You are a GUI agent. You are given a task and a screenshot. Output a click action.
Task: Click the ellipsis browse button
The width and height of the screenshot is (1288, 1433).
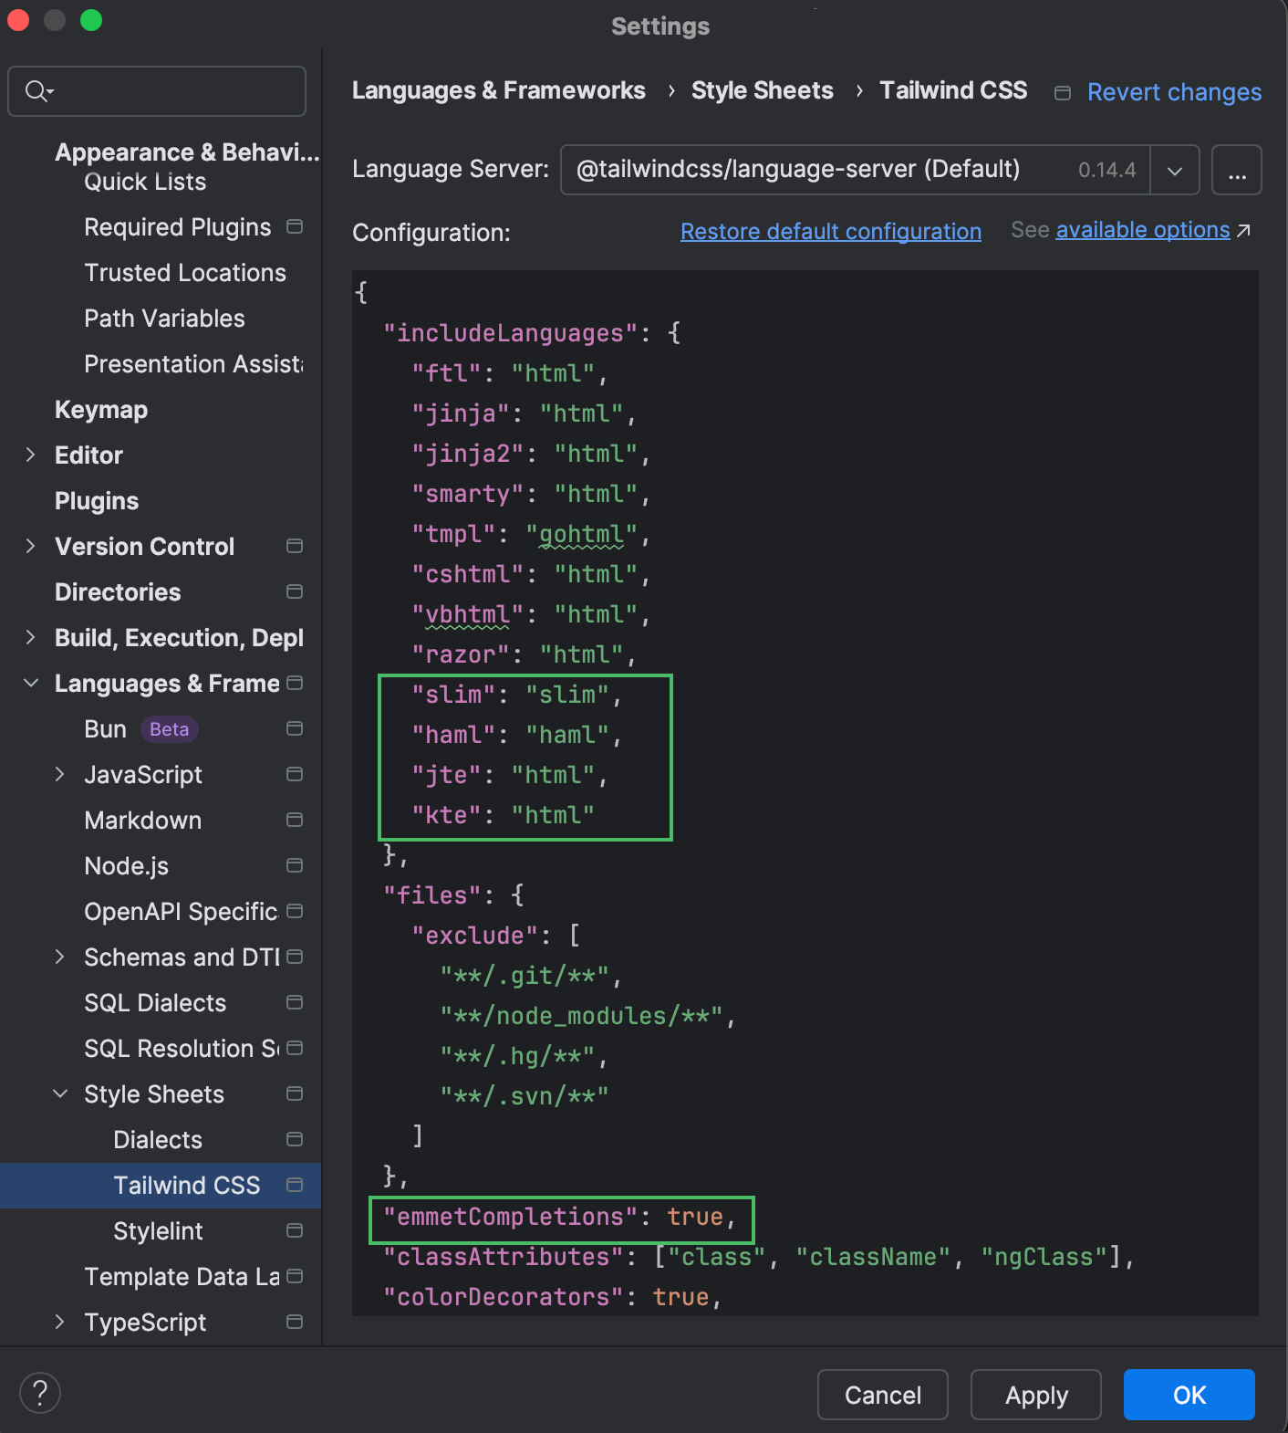1236,171
